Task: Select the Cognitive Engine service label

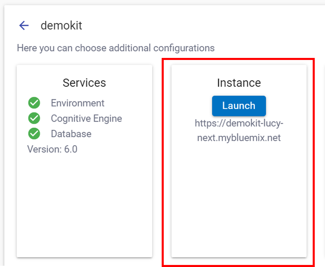Action: [x=87, y=118]
